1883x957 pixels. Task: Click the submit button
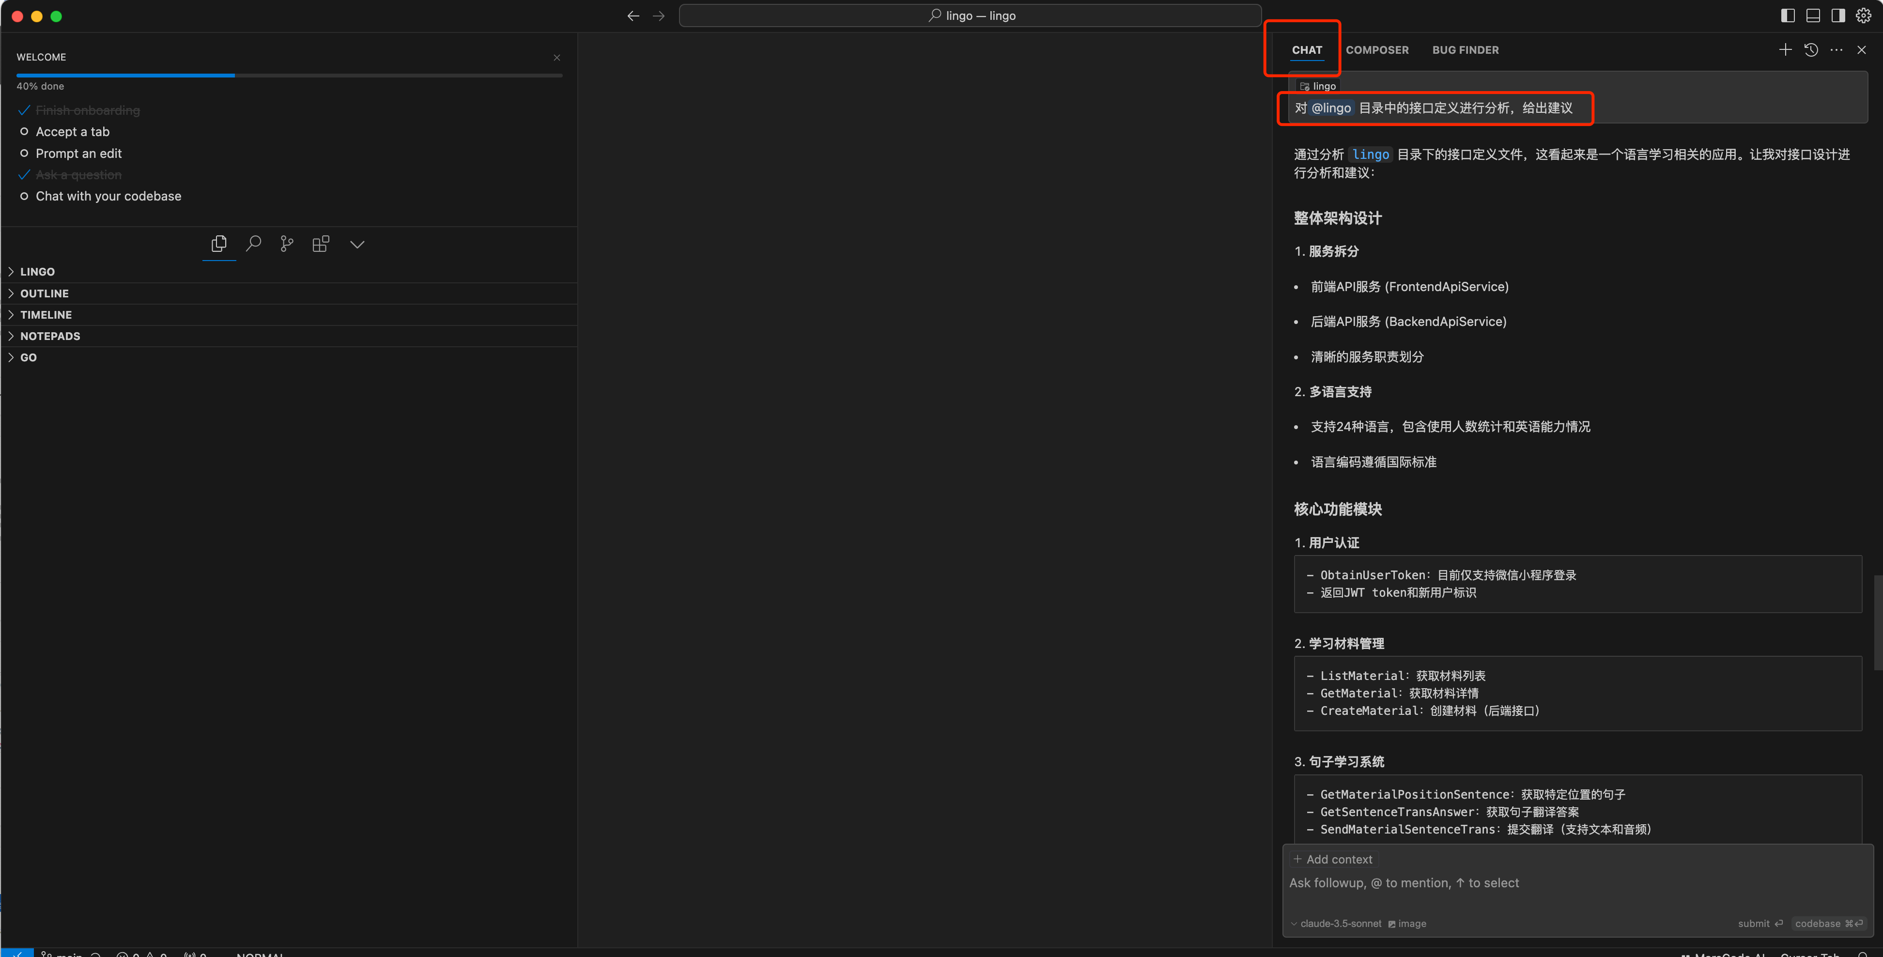point(1760,924)
